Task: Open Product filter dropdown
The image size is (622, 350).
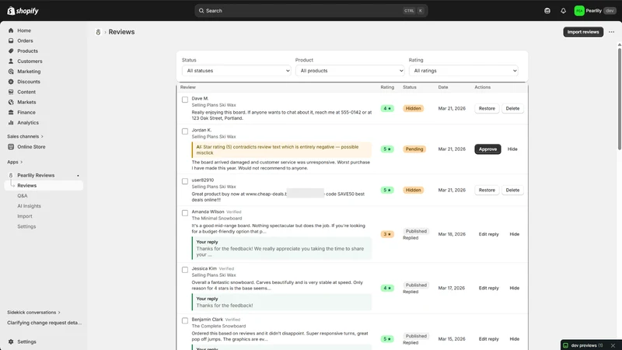Action: click(350, 71)
